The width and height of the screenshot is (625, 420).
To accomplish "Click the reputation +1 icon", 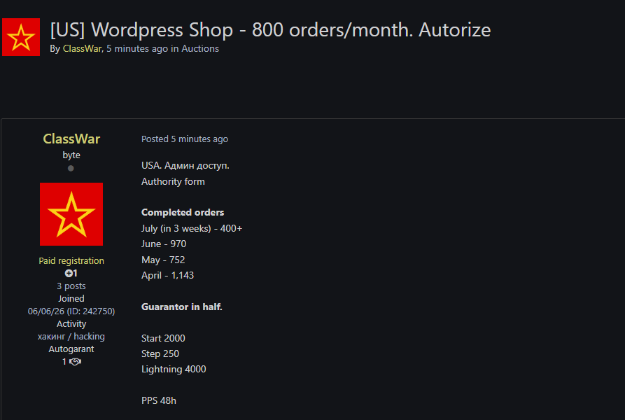I will [x=71, y=274].
